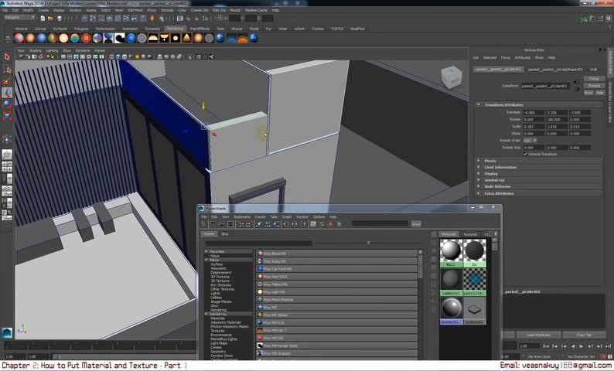Choose the Rotate tool blue sphere icon
The height and width of the screenshot is (371, 614).
point(7,104)
